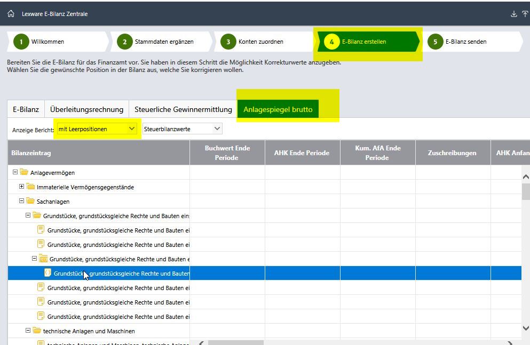Click the AHK Ende Periode header

303,153
